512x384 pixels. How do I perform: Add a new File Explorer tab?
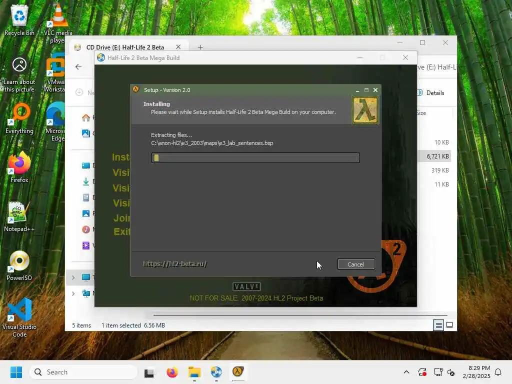[x=200, y=47]
